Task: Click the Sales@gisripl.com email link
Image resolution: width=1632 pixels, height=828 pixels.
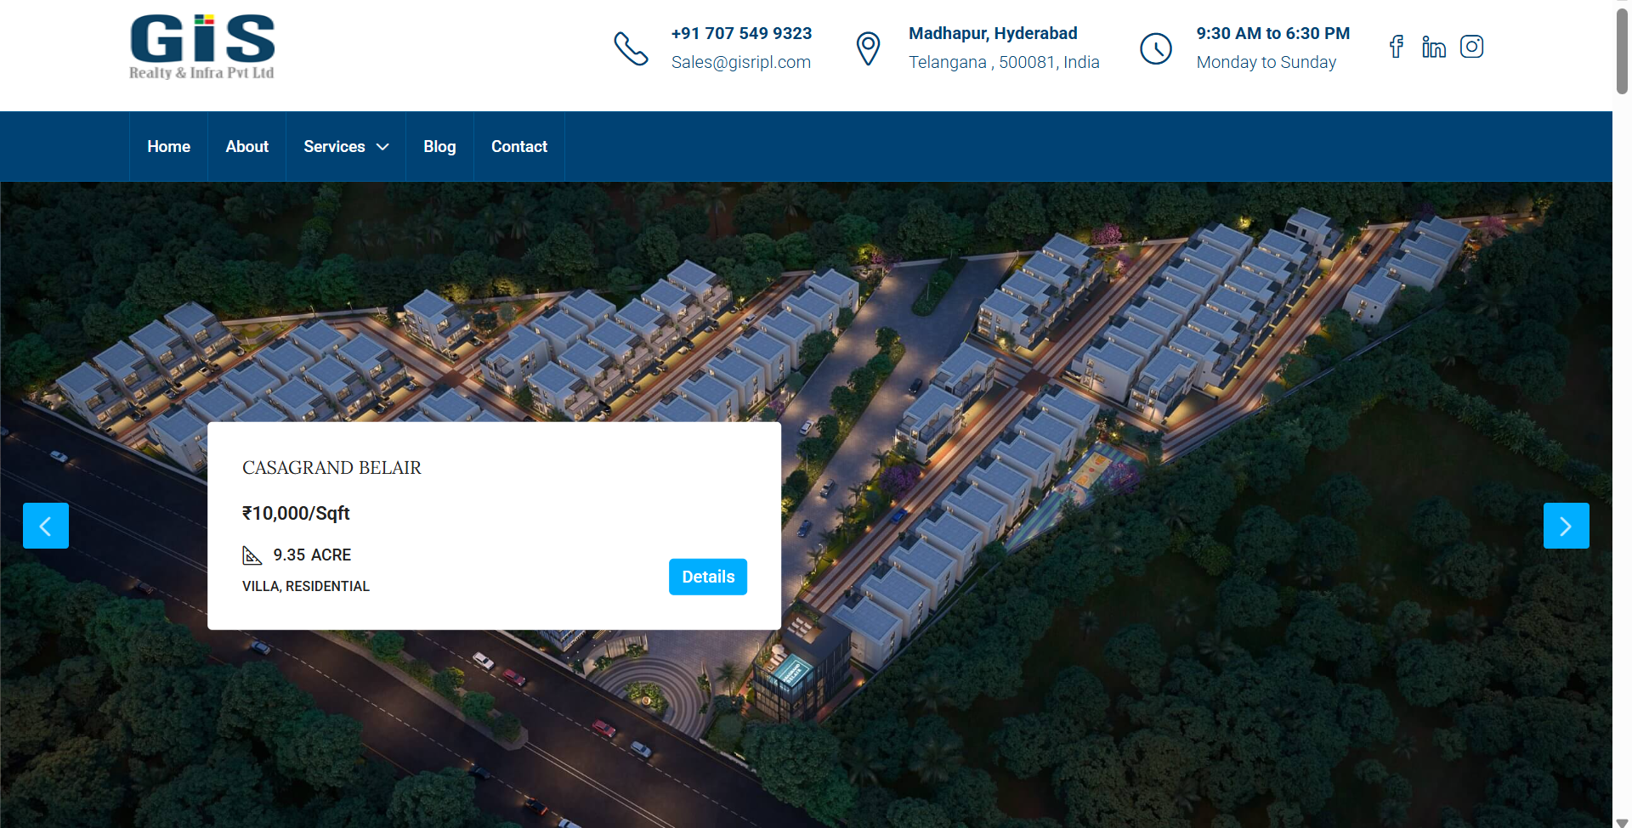Action: coord(740,63)
